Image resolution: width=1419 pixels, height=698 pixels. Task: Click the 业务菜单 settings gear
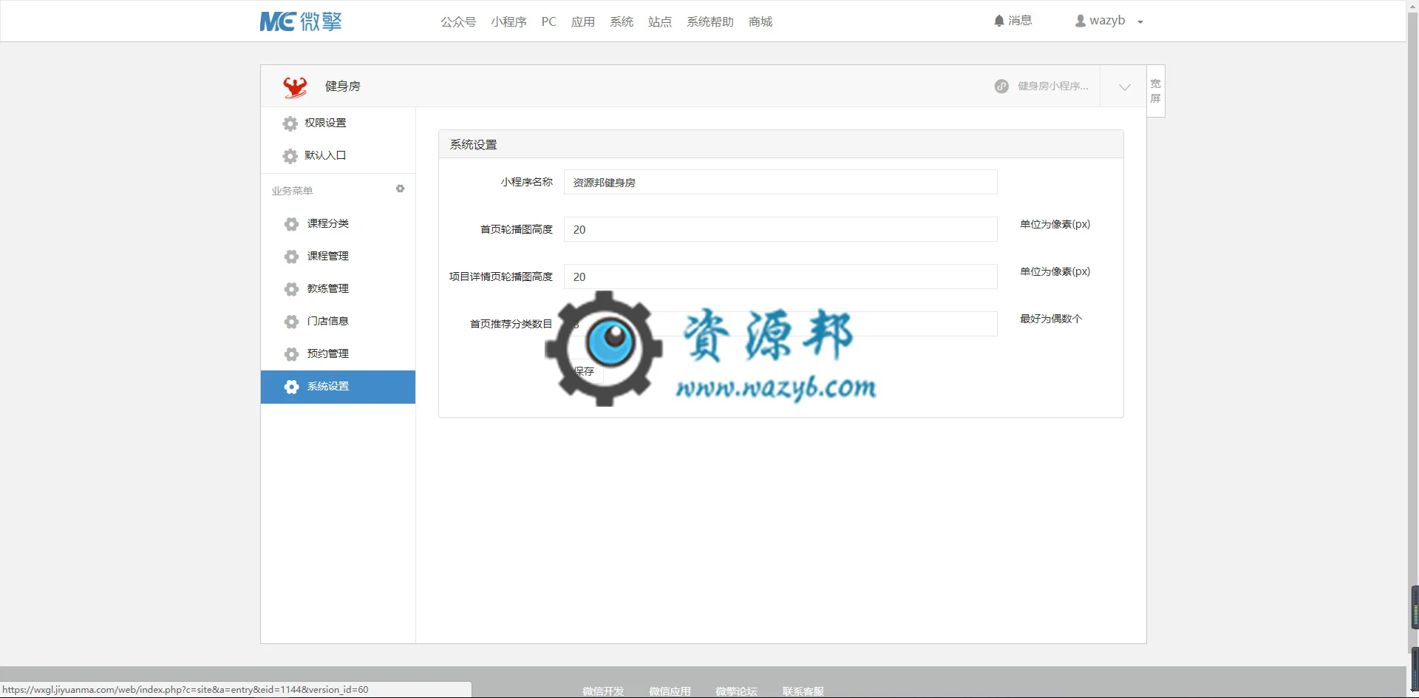[x=400, y=189]
